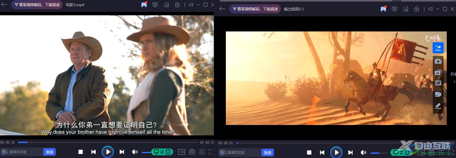Viewport: 456px width, 158px height.
Task: Mute audio in left window
Action: click(x=135, y=152)
